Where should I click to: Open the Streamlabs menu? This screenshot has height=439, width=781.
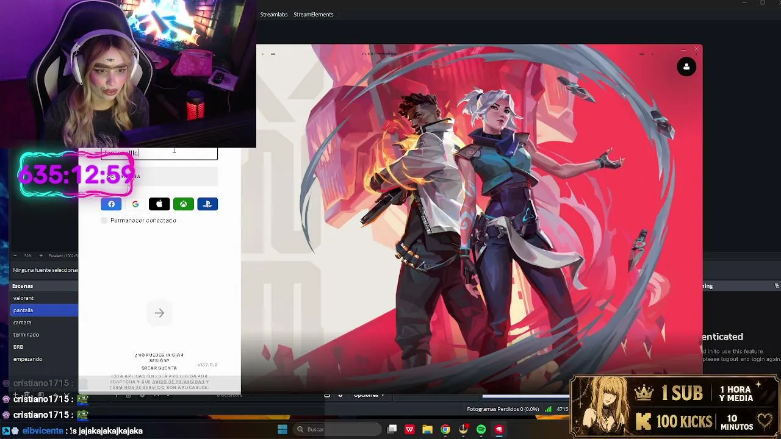click(x=274, y=15)
